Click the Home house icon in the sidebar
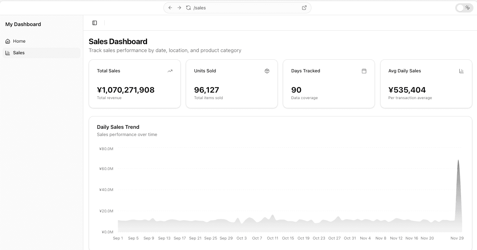 (x=8, y=41)
